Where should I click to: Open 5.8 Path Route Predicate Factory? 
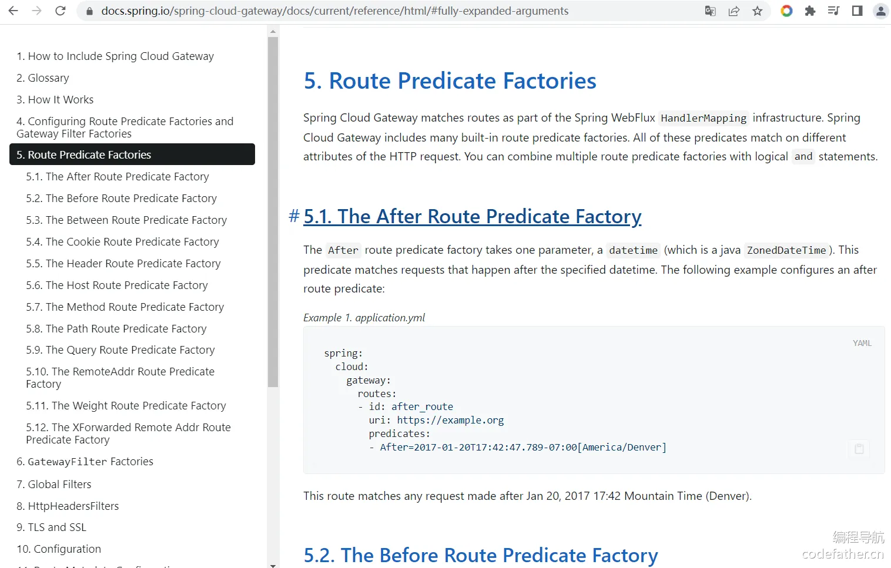(116, 329)
